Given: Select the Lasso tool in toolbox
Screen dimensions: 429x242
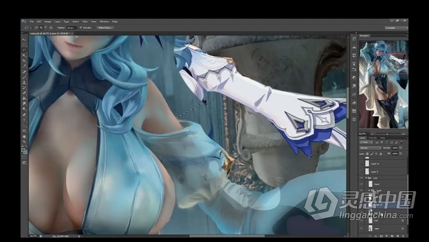Looking at the screenshot, I should 24,50.
